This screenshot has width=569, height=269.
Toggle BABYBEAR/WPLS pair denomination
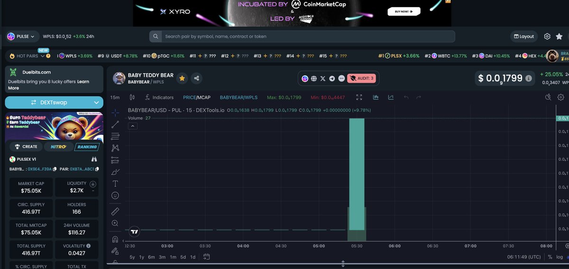(238, 97)
